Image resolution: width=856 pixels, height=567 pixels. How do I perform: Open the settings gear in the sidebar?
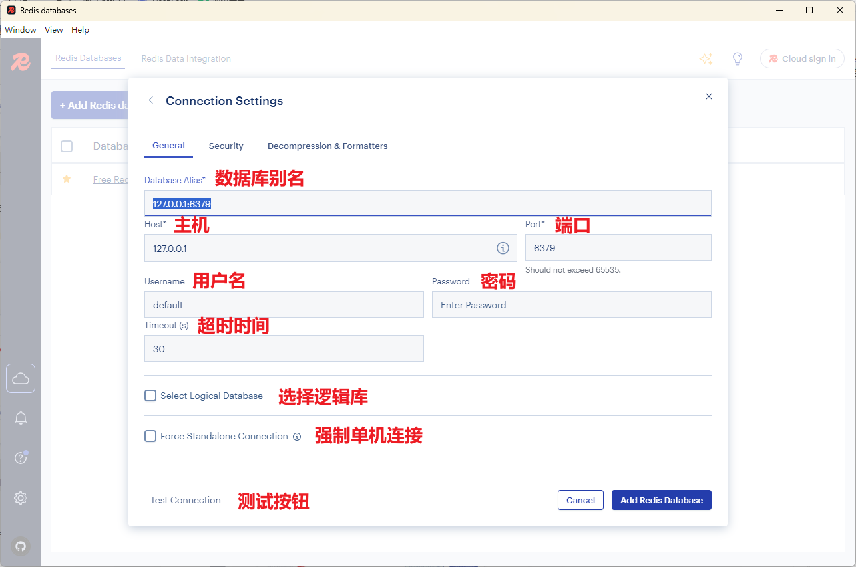pos(21,498)
